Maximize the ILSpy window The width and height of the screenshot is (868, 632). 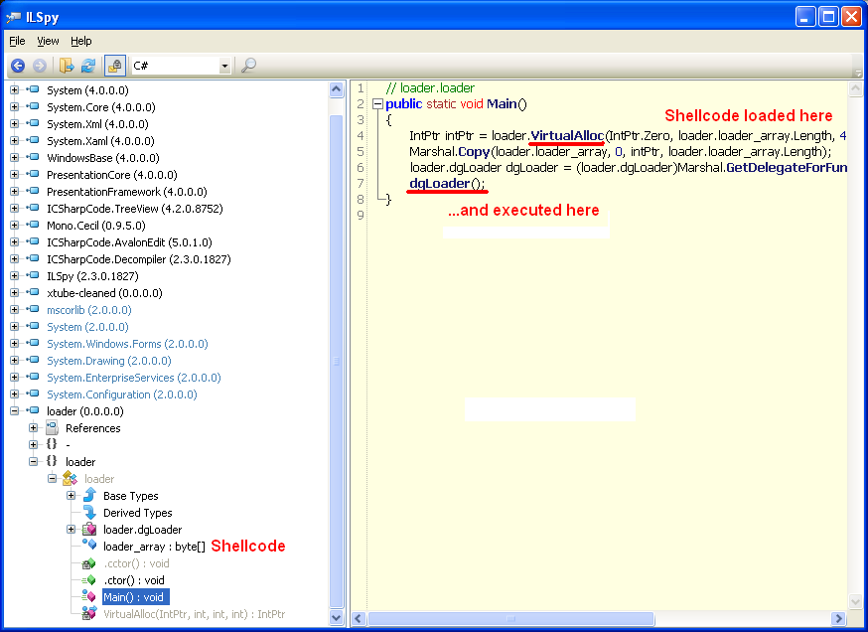click(x=828, y=17)
